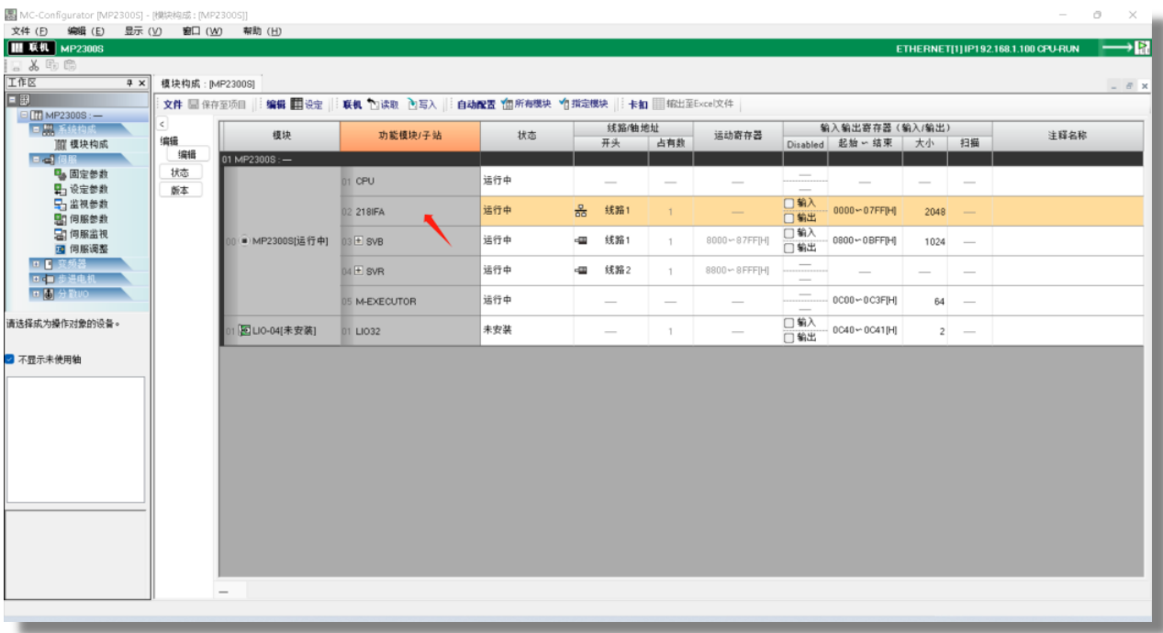The width and height of the screenshot is (1163, 633).
Task: Click 保存至项目 save to project
Action: pyautogui.click(x=217, y=105)
